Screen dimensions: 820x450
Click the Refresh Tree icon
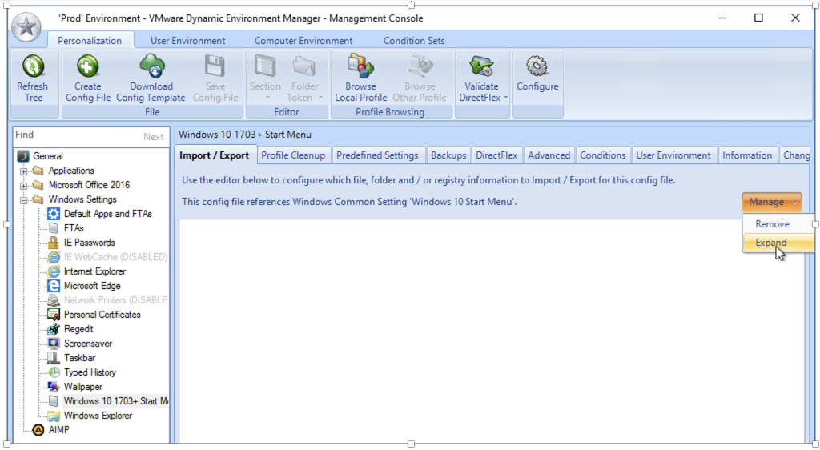point(33,66)
